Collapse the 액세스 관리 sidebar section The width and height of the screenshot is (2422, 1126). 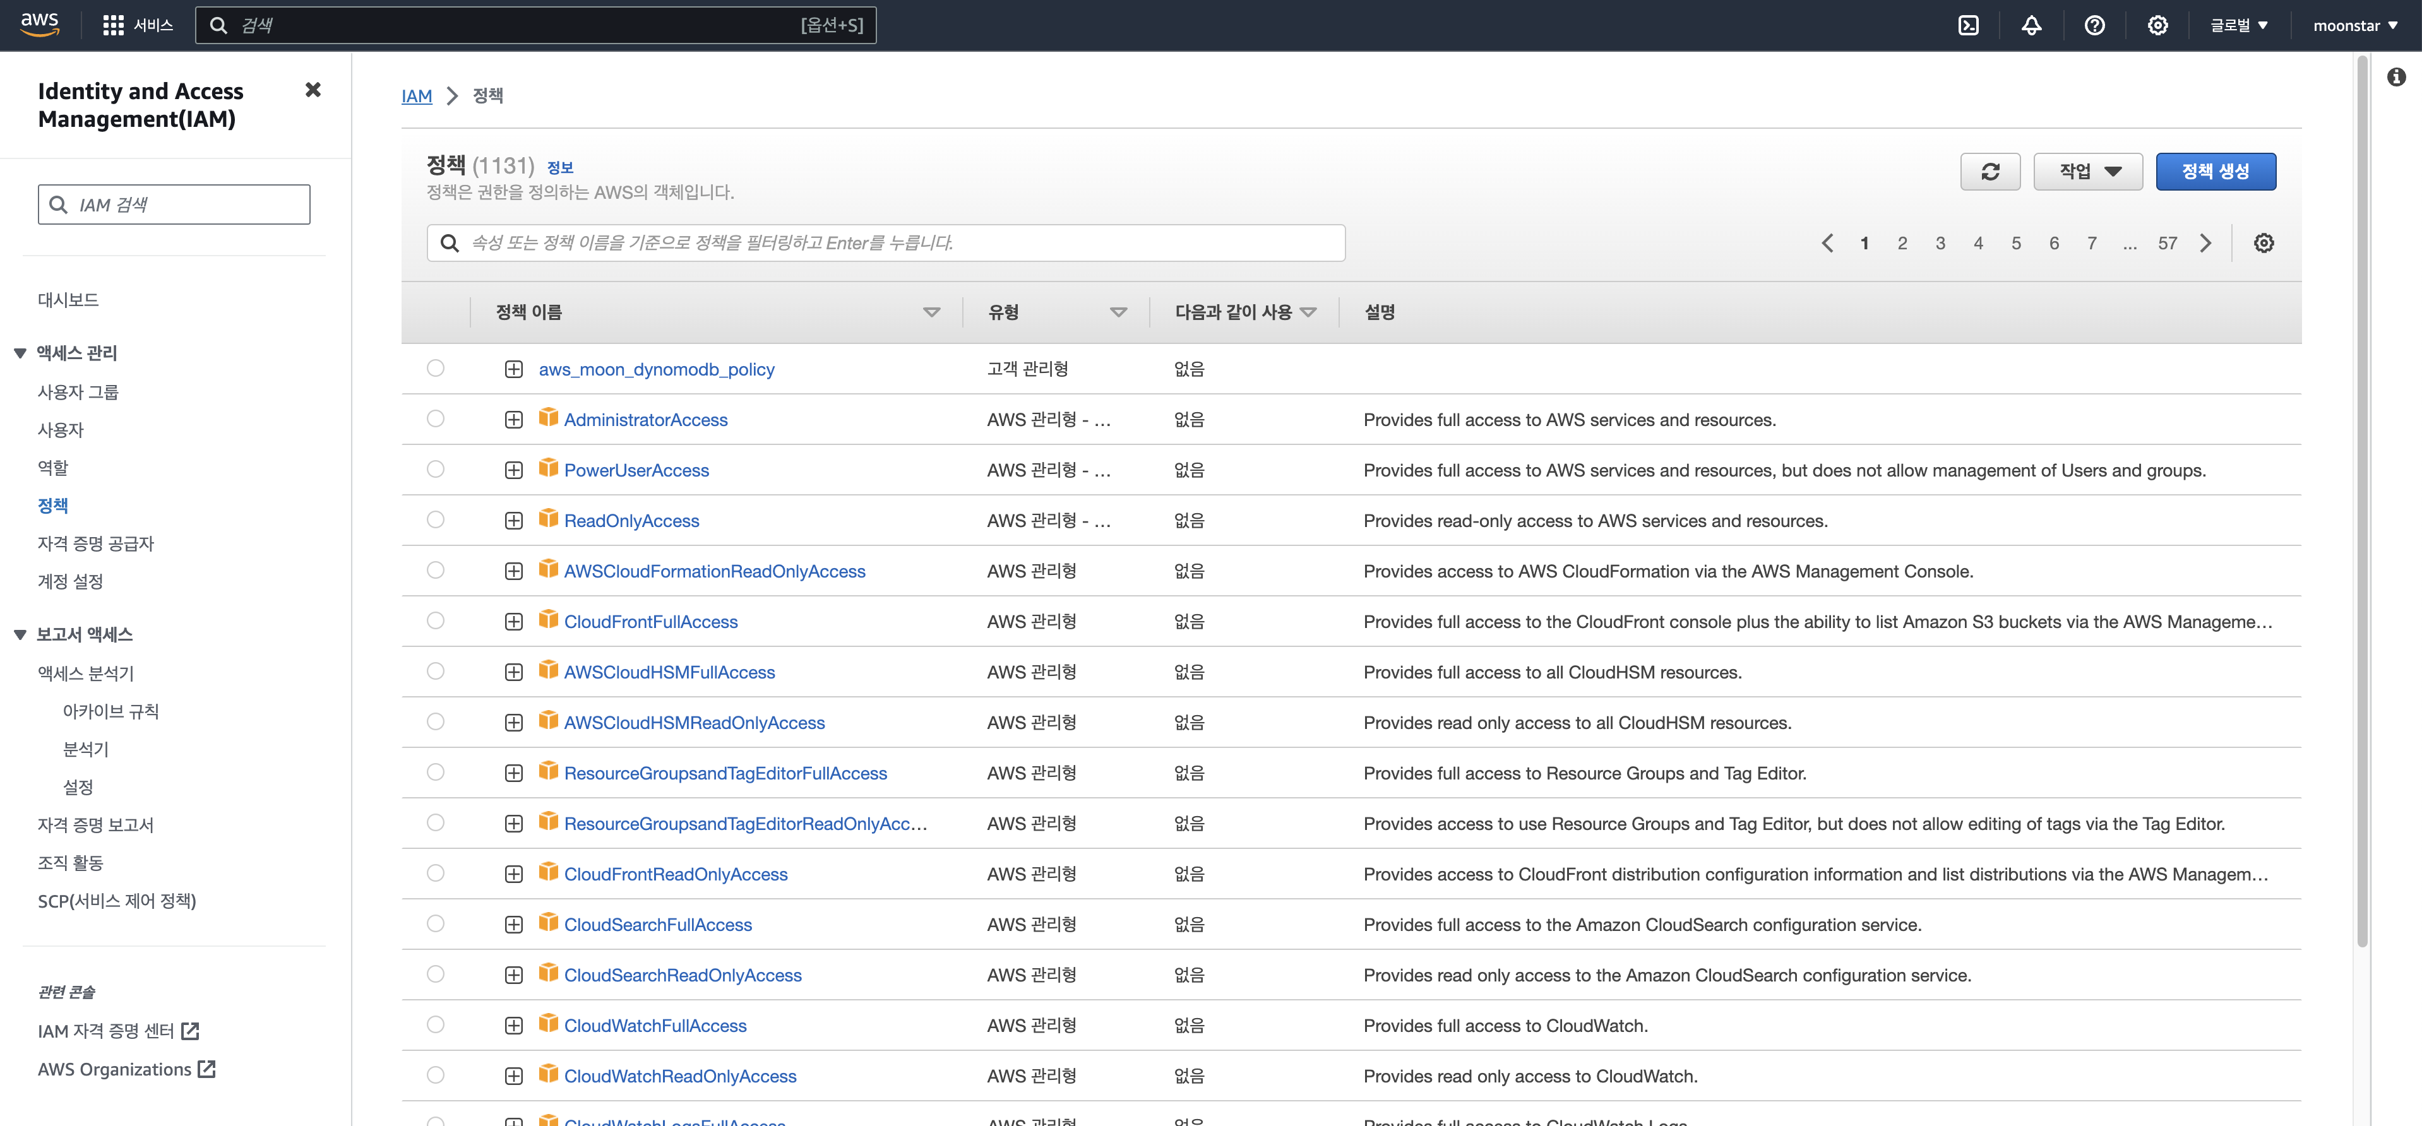point(20,353)
